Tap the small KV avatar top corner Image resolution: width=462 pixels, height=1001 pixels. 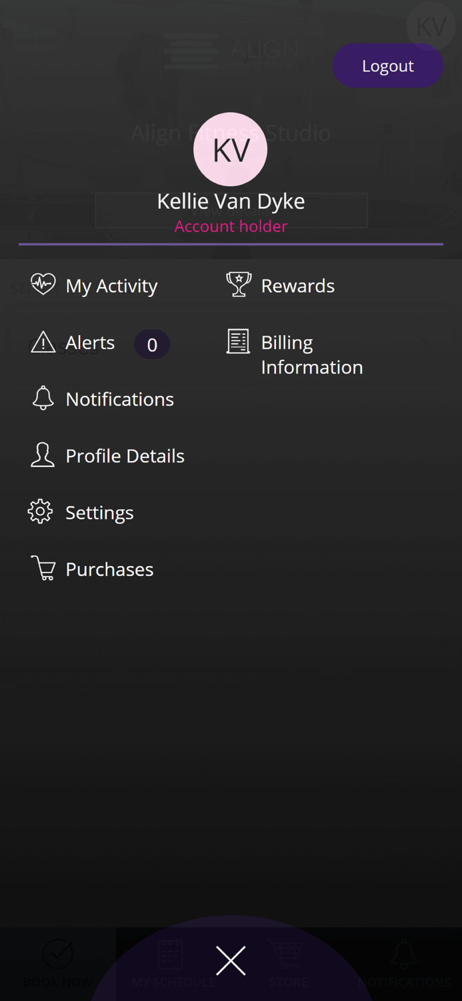430,27
